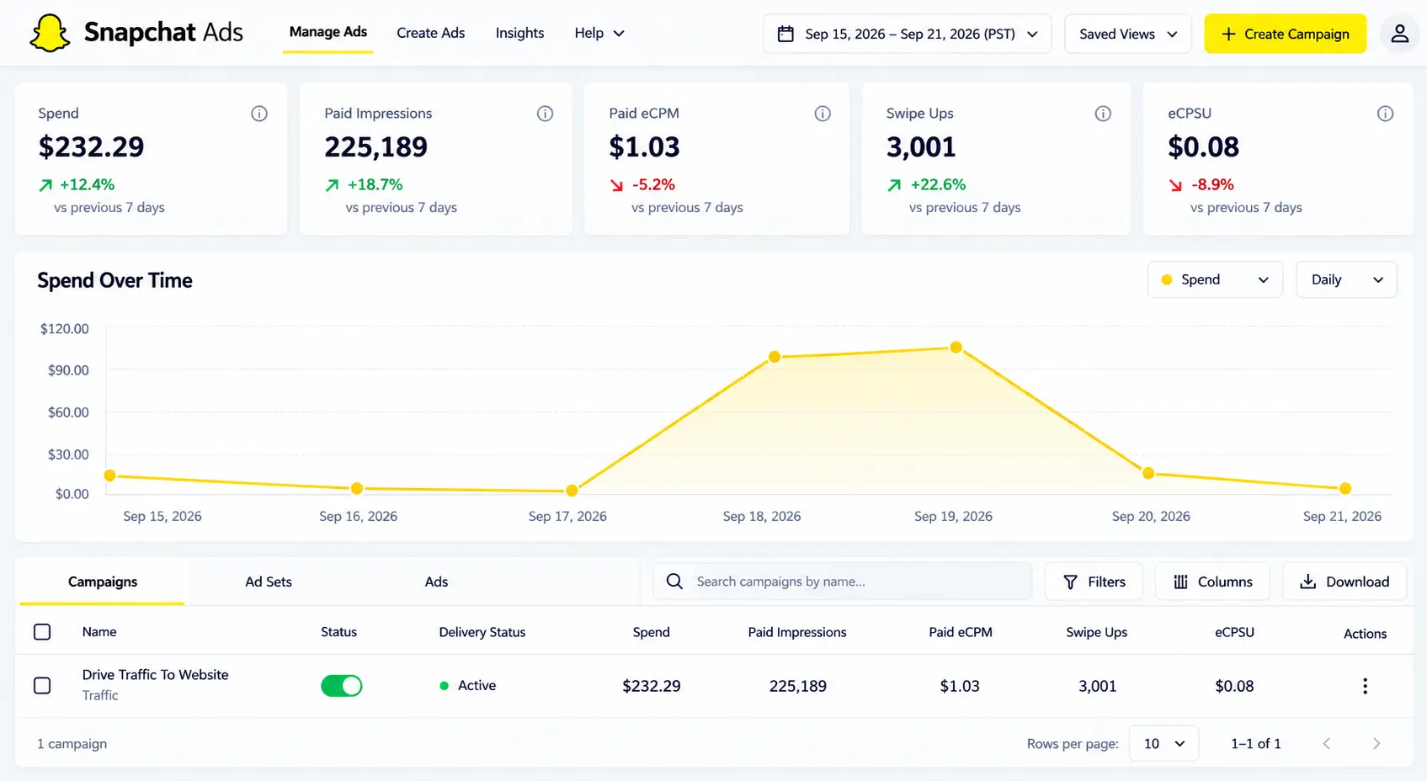Expand the Saved Views dropdown

click(x=1128, y=34)
